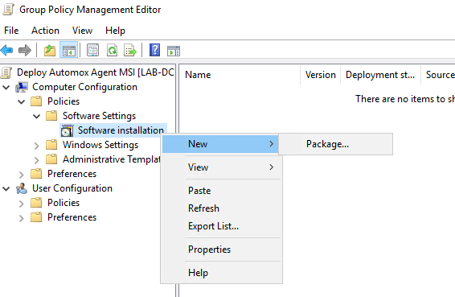Screen dimensions: 455x297
Task: Expand Preferences under User Configuration
Action: point(21,217)
